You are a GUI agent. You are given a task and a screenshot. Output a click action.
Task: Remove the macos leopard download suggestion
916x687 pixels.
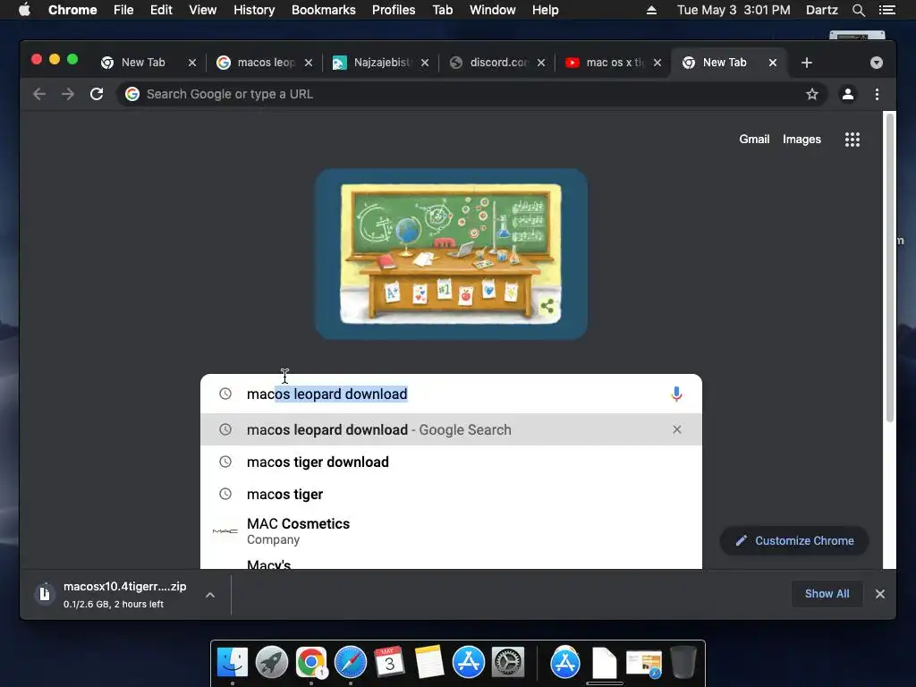pyautogui.click(x=677, y=429)
